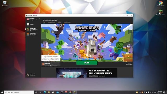Click Minecraft Launcher taskbar icon
This screenshot has width=167, height=94.
pyautogui.click(x=75, y=92)
